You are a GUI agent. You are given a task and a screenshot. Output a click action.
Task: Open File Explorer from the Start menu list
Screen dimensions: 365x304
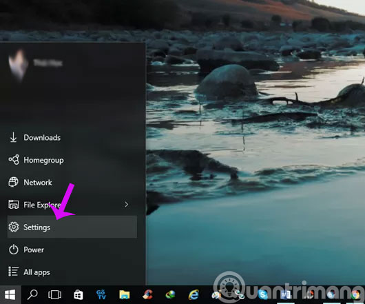pos(72,205)
